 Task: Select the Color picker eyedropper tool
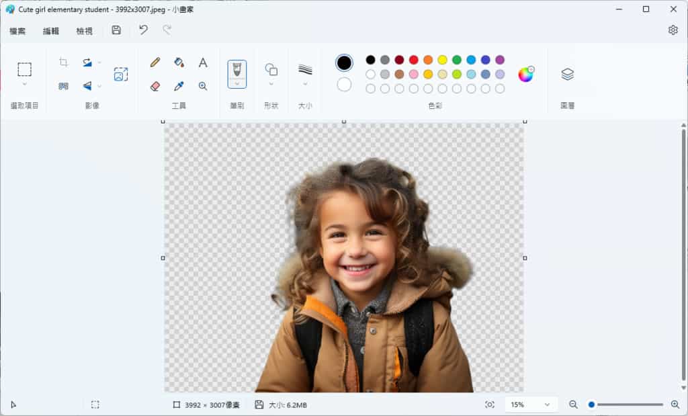pos(179,86)
